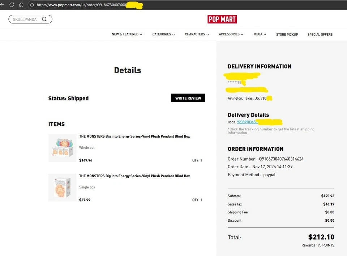Open the Single box item title link
347x256 pixels.
pos(134,176)
